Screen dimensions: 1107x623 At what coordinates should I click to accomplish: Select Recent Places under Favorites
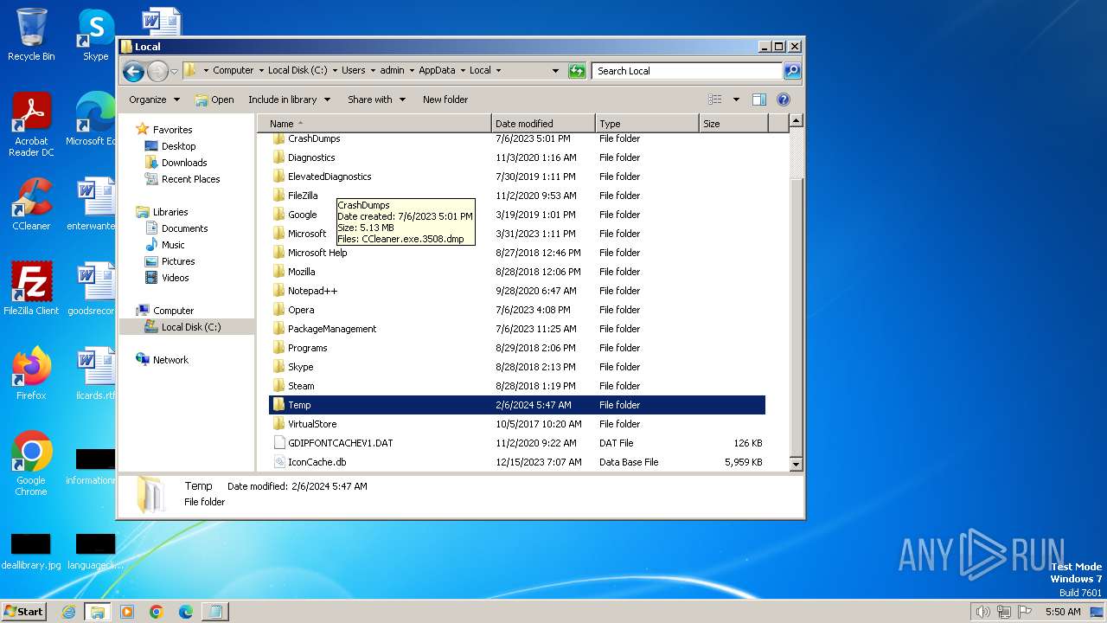click(x=190, y=179)
